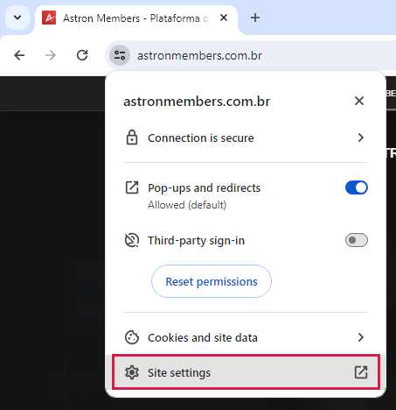Image resolution: width=396 pixels, height=410 pixels.
Task: Click the padlock icon beside Connection is secure
Action: pyautogui.click(x=132, y=138)
